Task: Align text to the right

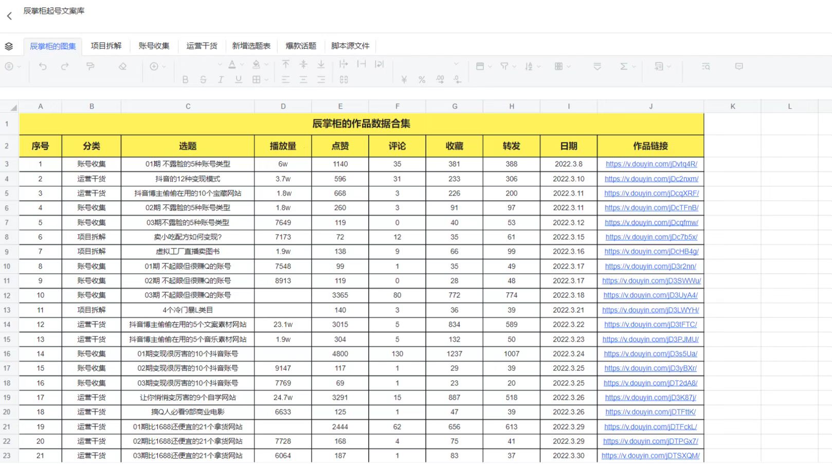Action: pyautogui.click(x=321, y=80)
